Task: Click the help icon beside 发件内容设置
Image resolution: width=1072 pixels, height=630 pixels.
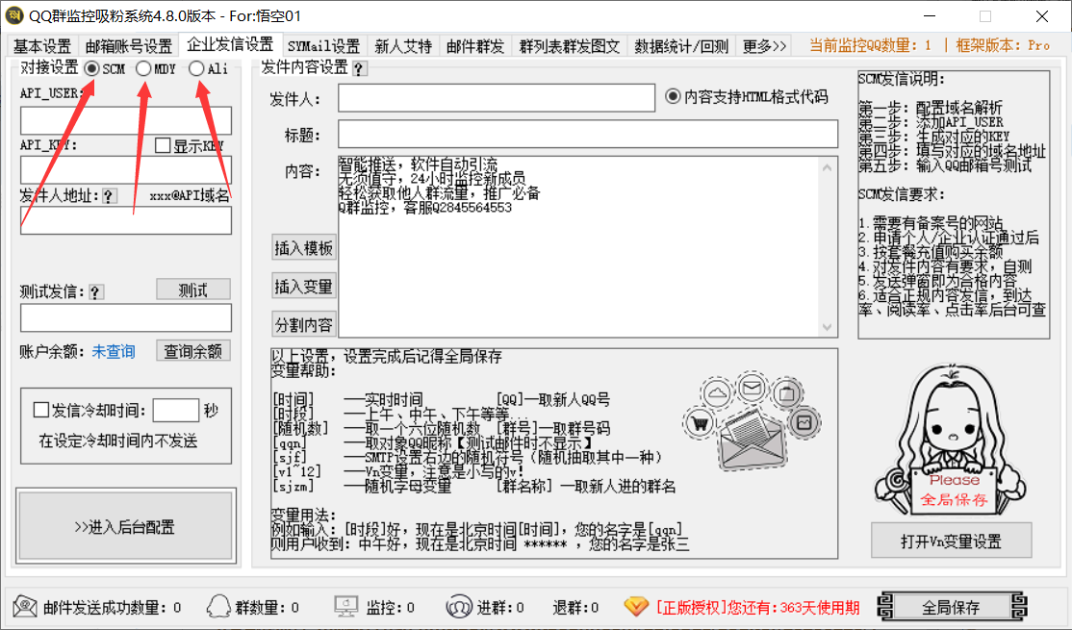Action: pyautogui.click(x=359, y=68)
